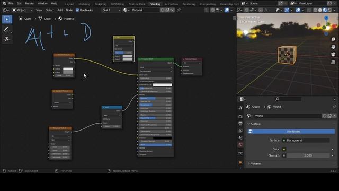Select the Select Box tool in node editor
This screenshot has height=191, width=339.
(7, 19)
